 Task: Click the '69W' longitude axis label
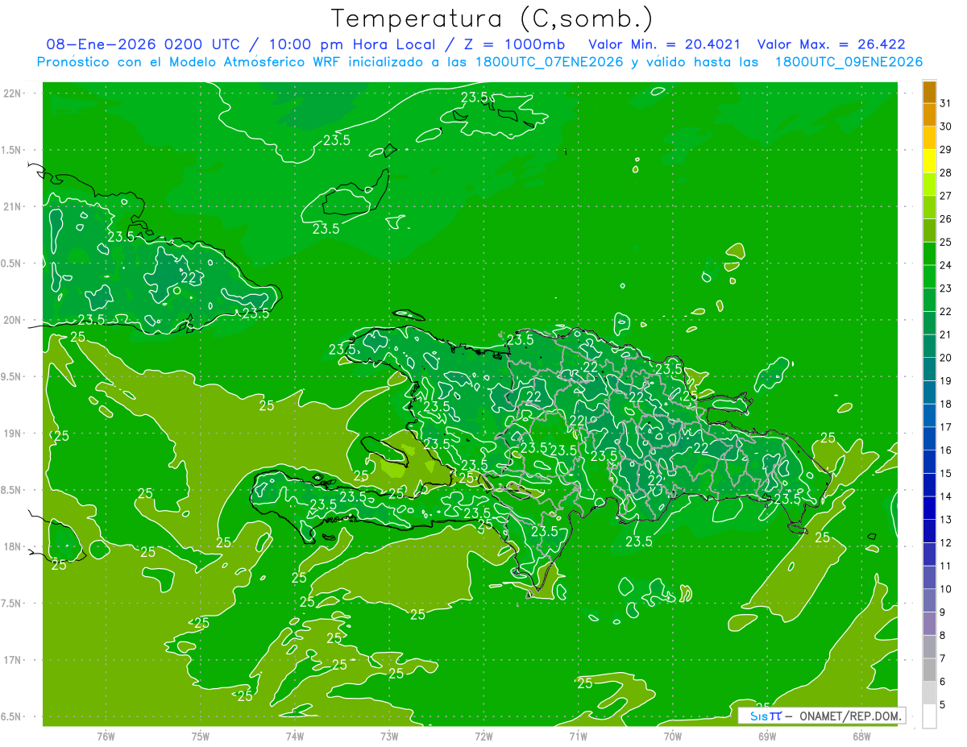tap(766, 737)
